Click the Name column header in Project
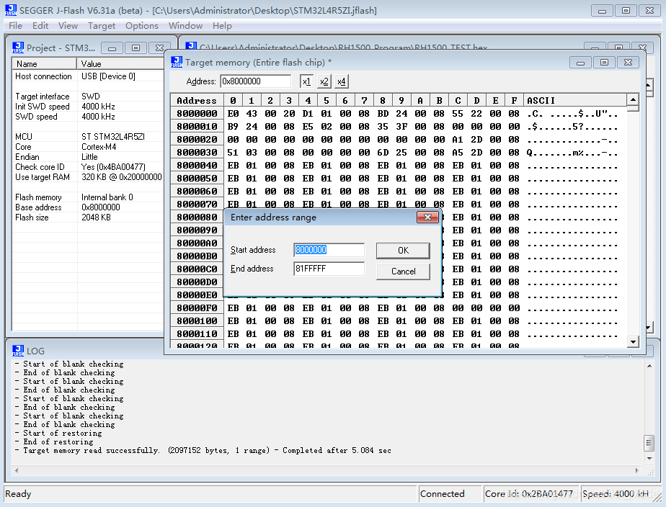 [x=45, y=63]
